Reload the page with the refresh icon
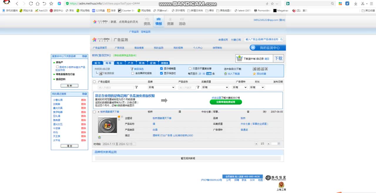Image resolution: width=376 pixels, height=193 pixels. 31,4
